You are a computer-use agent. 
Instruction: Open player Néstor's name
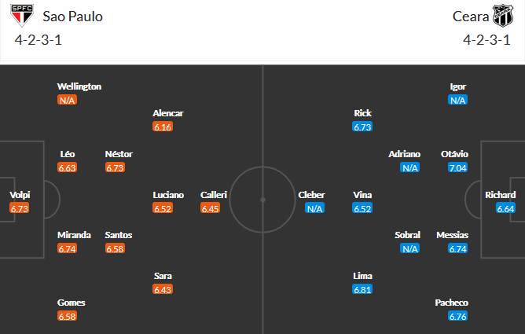(x=119, y=154)
